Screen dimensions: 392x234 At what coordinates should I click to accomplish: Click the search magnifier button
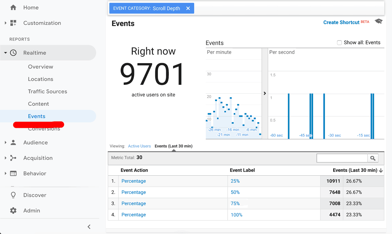coord(373,158)
